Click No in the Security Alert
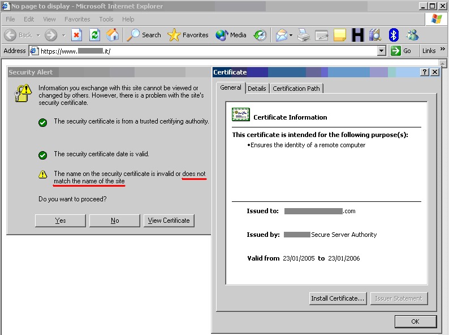Screen dimensions: 449x335 [x=115, y=221]
